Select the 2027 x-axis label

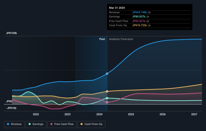coord(194,114)
